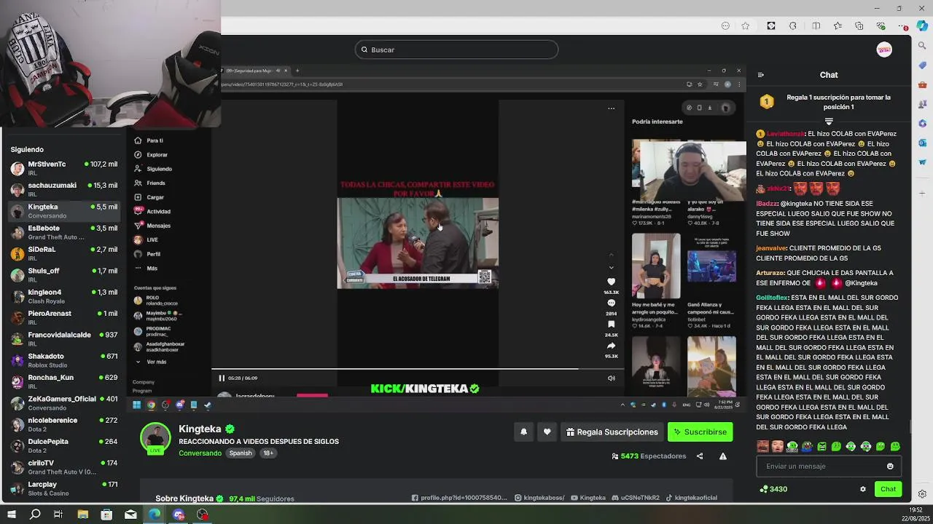Viewport: 933px width, 524px height.
Task: Toggle follow heart for Kingteka
Action: tap(547, 432)
